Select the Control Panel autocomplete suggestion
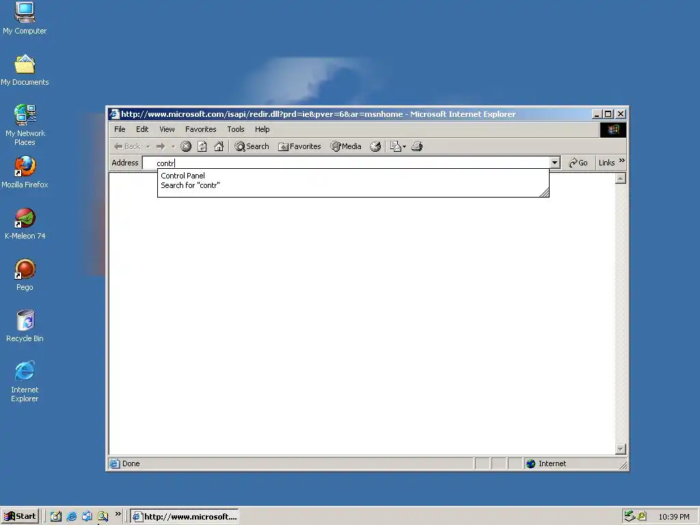The width and height of the screenshot is (700, 525). [353, 176]
